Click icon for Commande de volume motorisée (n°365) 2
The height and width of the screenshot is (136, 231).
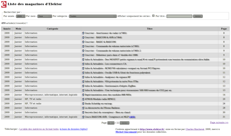point(83,51)
